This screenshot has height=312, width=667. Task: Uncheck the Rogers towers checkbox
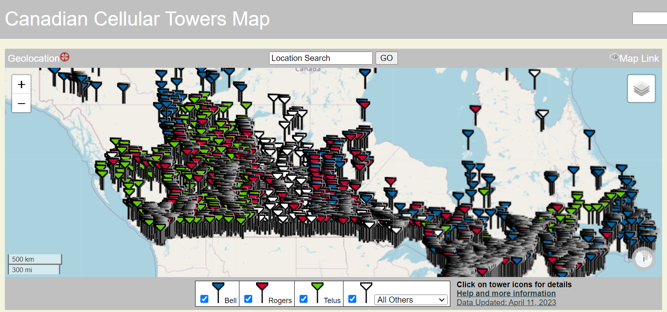click(248, 299)
